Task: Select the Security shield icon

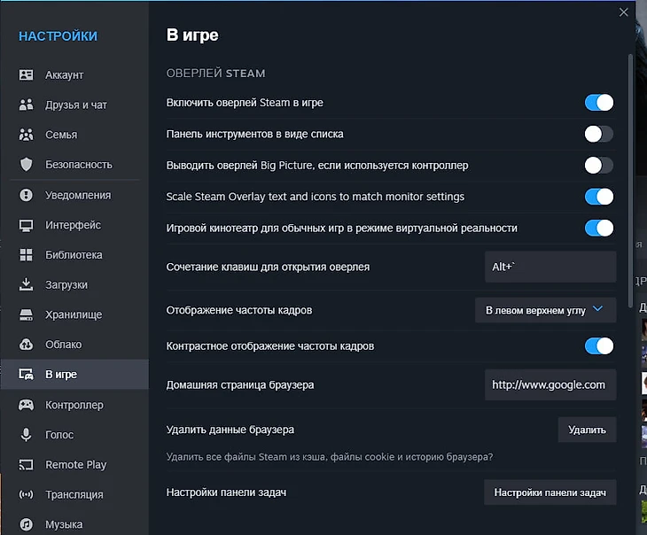Action: pyautogui.click(x=27, y=165)
